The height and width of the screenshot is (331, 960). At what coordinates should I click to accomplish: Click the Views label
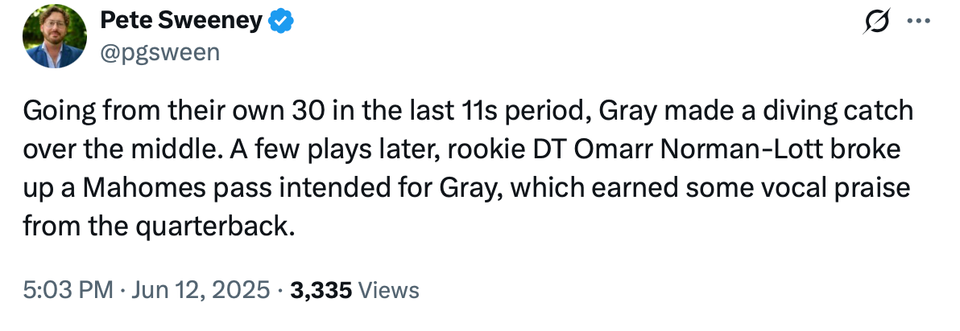[x=387, y=290]
